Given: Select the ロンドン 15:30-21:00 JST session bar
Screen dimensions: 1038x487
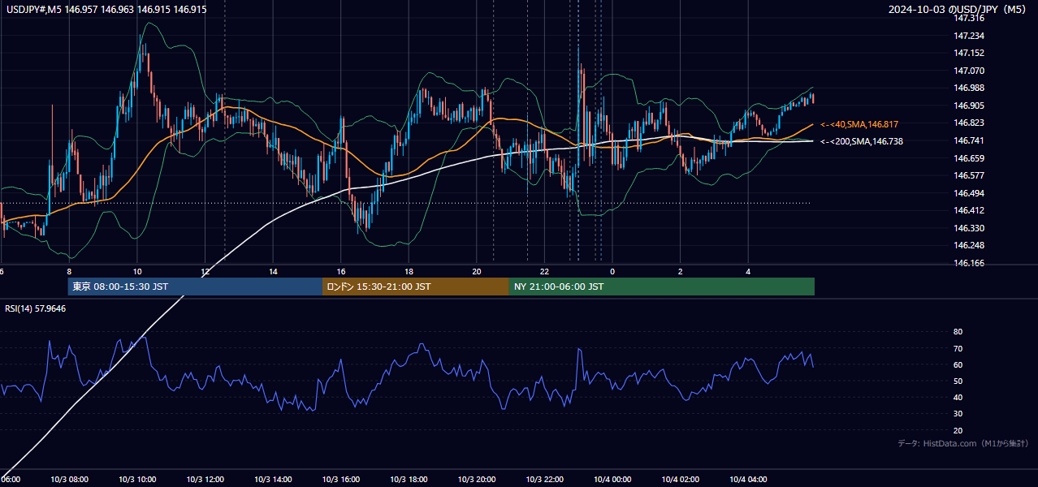Looking at the screenshot, I should pos(416,287).
